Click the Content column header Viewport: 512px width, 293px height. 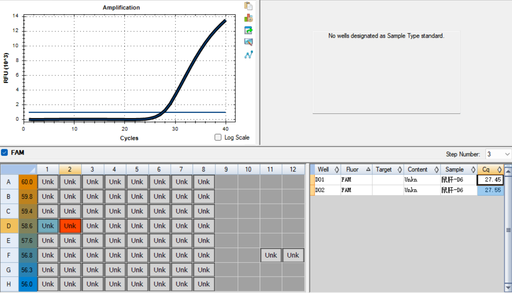(422, 169)
